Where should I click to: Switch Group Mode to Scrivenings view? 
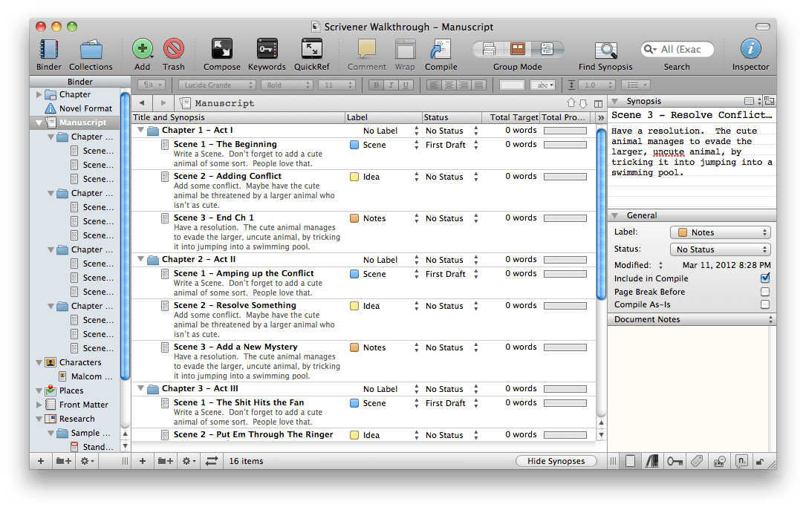pyautogui.click(x=488, y=49)
